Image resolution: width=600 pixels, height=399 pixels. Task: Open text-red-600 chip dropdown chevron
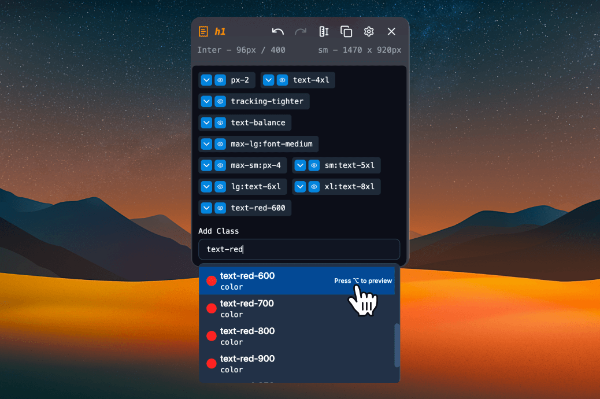coord(206,208)
